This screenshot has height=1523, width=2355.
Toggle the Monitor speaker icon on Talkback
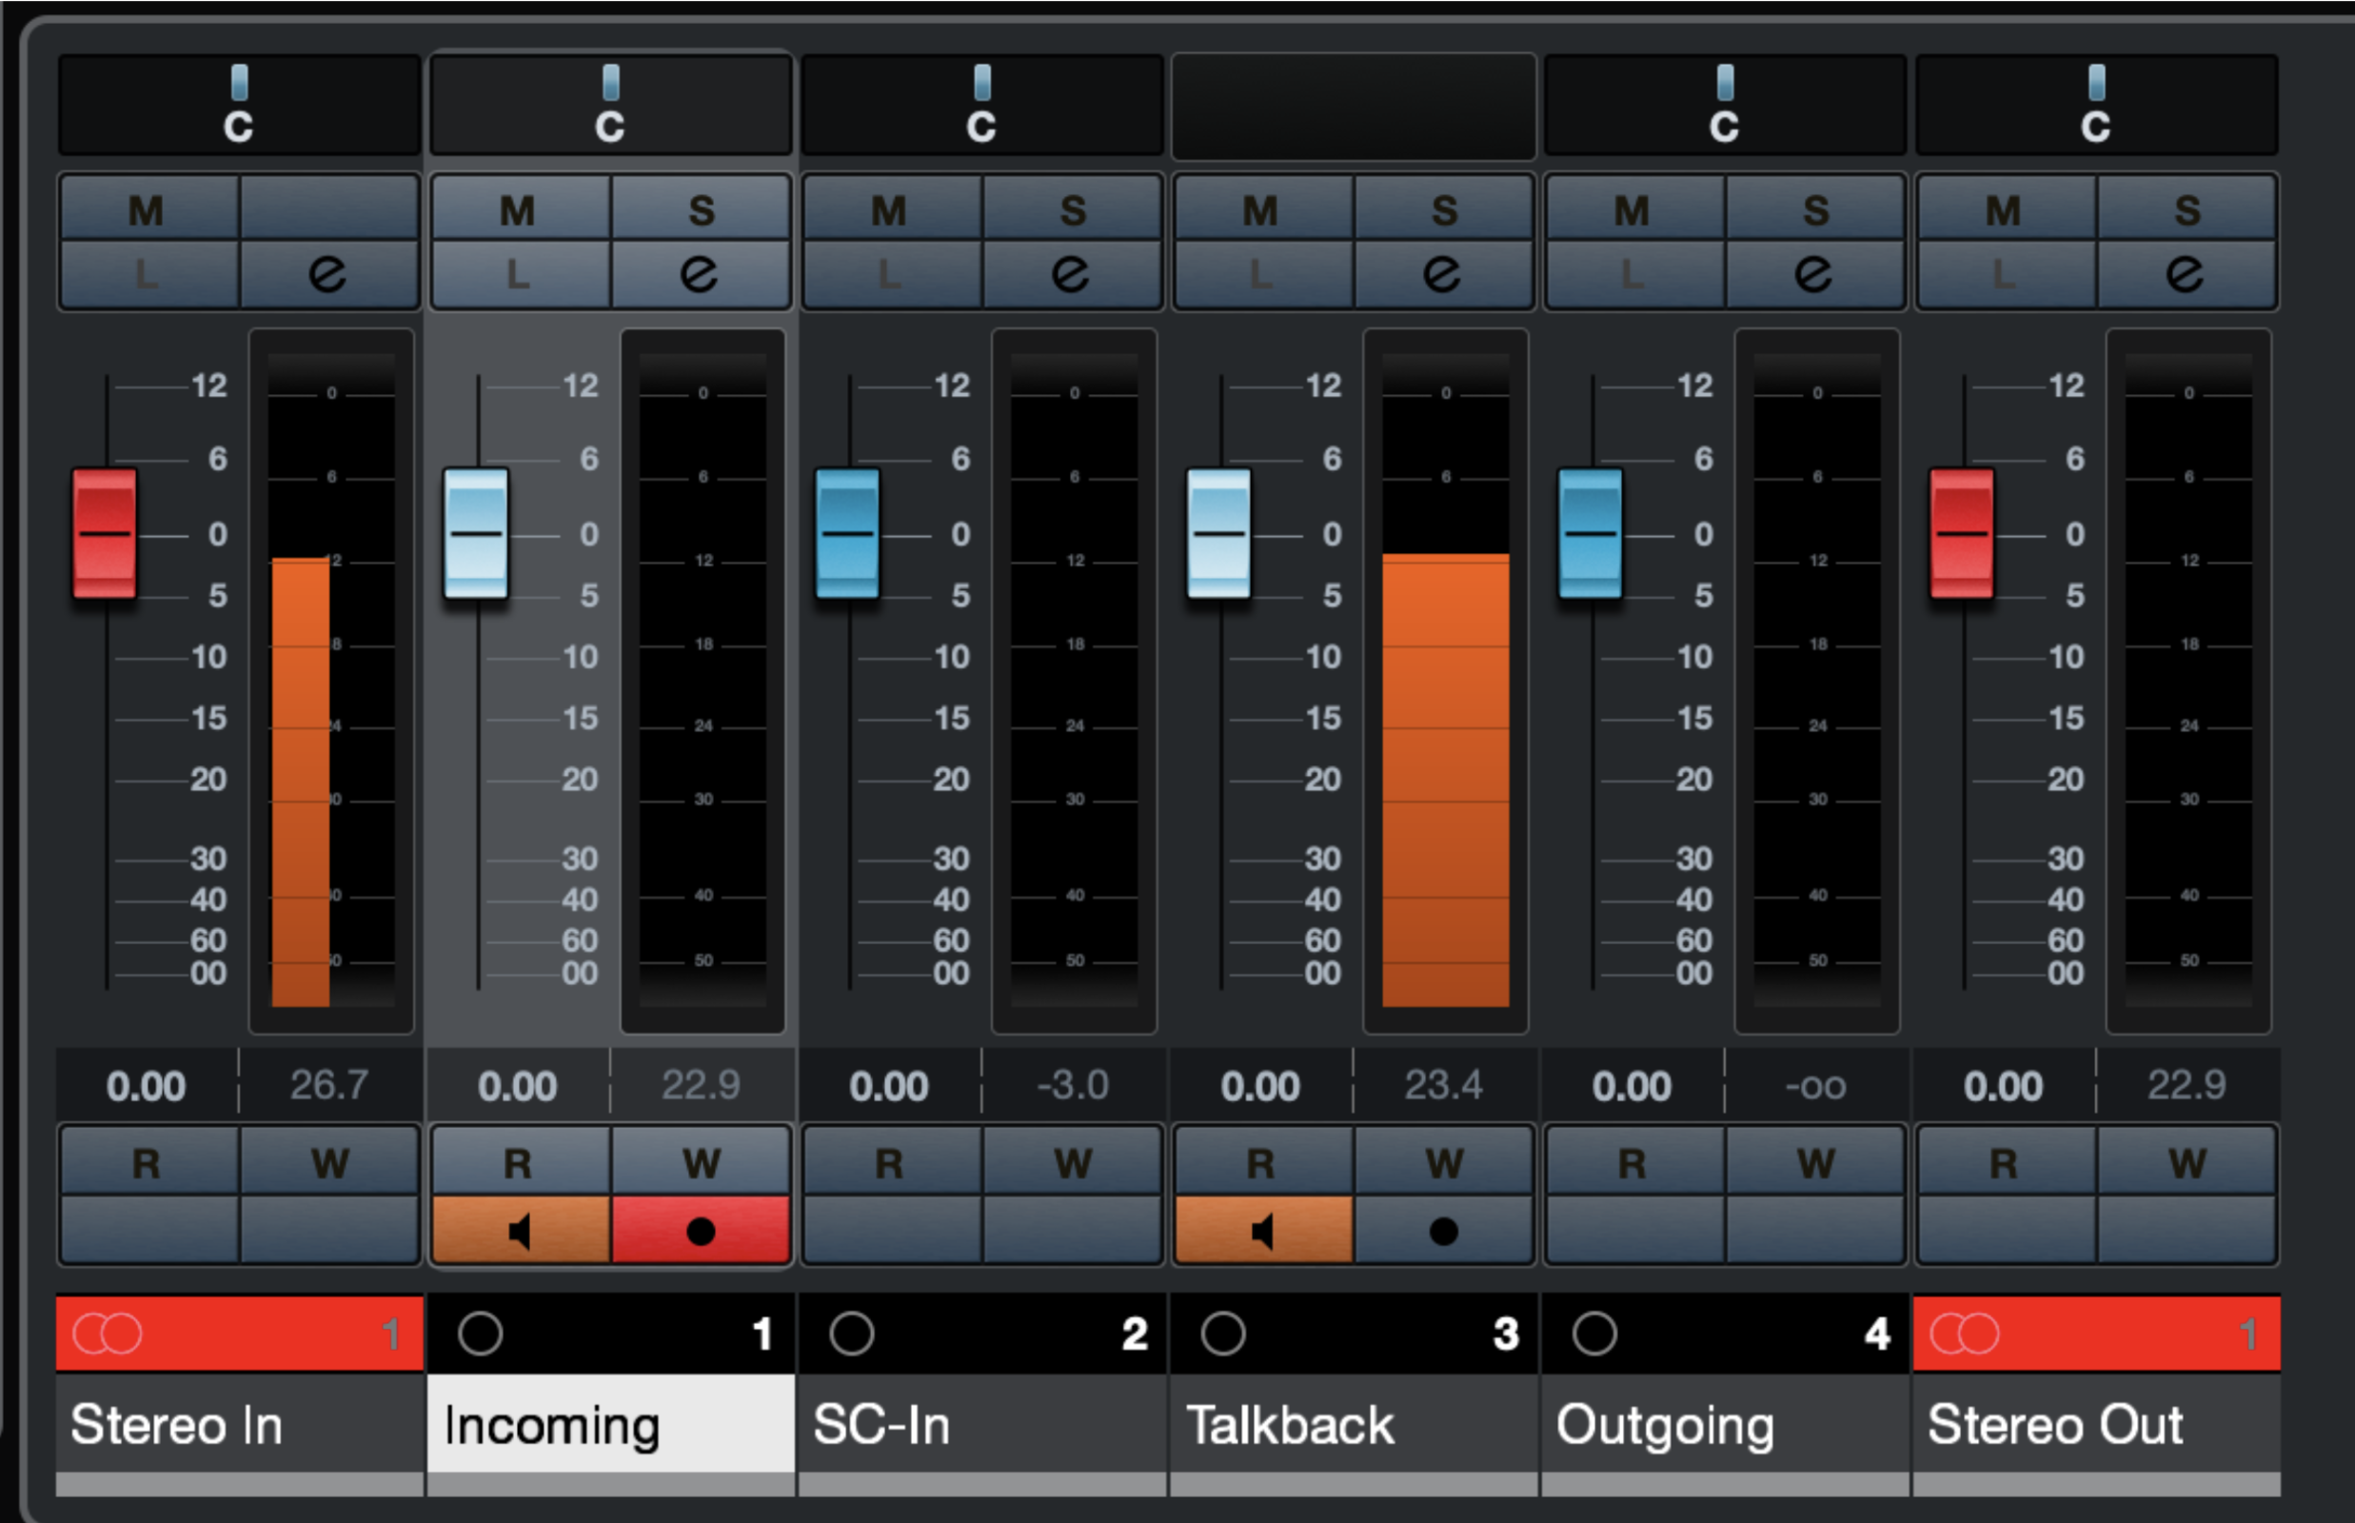(x=1263, y=1232)
